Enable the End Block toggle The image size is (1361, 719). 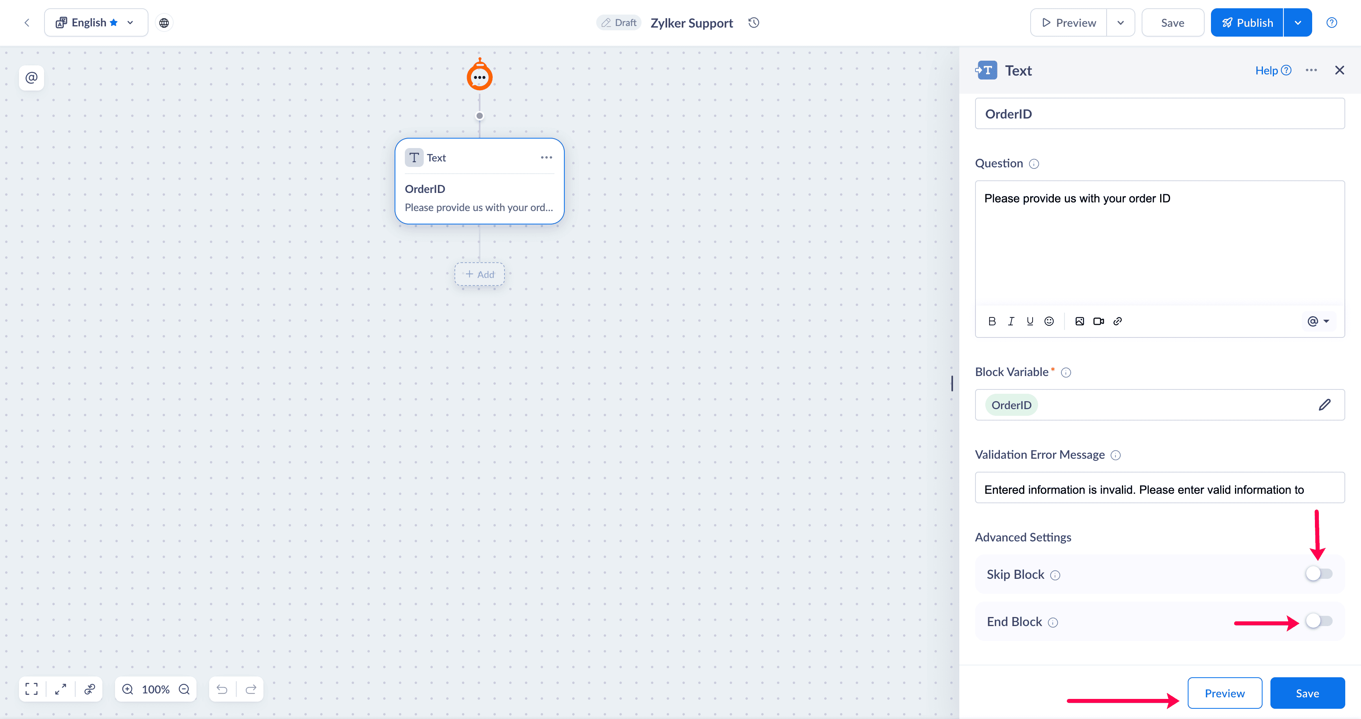[x=1319, y=621]
